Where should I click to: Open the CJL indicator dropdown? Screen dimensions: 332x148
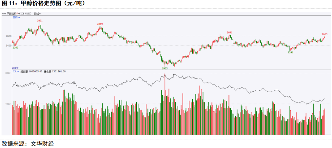(x=16, y=72)
